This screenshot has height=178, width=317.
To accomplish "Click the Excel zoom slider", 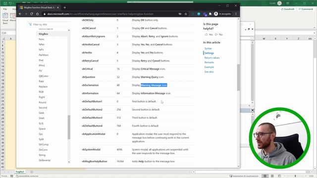I will coord(295,176).
